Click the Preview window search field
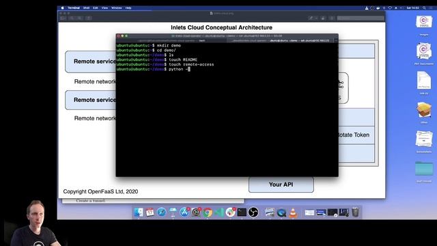Image resolution: width=437 pixels, height=246 pixels. [361, 18]
